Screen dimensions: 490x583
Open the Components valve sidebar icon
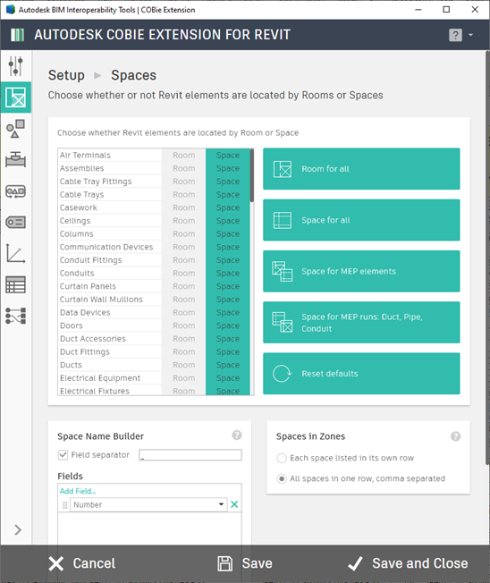(15, 160)
